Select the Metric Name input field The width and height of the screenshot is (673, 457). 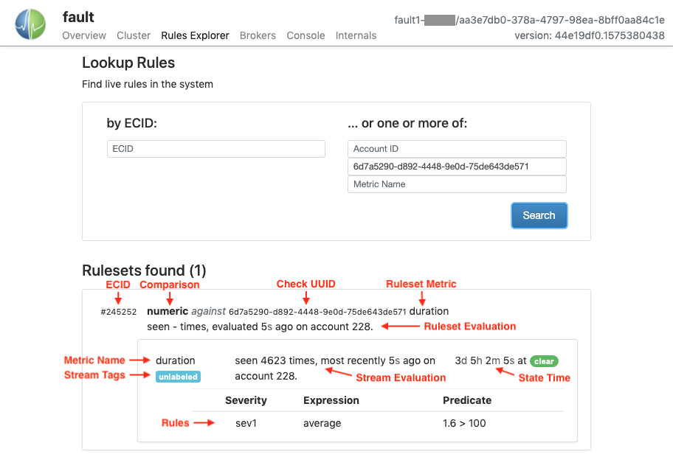(x=456, y=184)
